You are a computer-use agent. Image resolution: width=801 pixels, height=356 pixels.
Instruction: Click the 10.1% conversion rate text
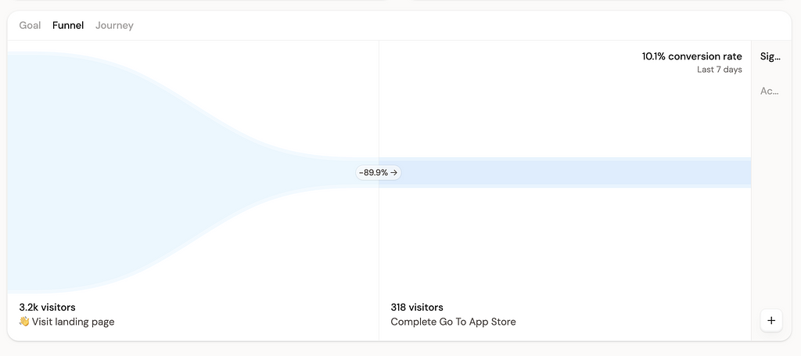691,56
